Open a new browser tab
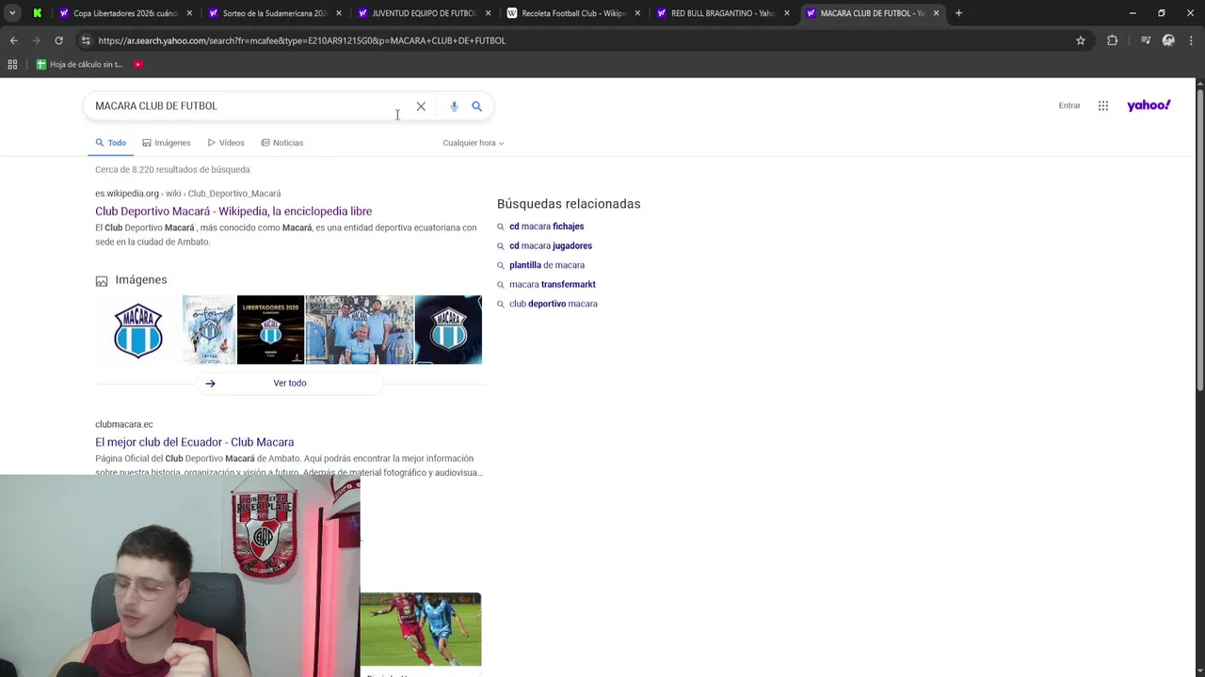1205x677 pixels. (x=958, y=13)
